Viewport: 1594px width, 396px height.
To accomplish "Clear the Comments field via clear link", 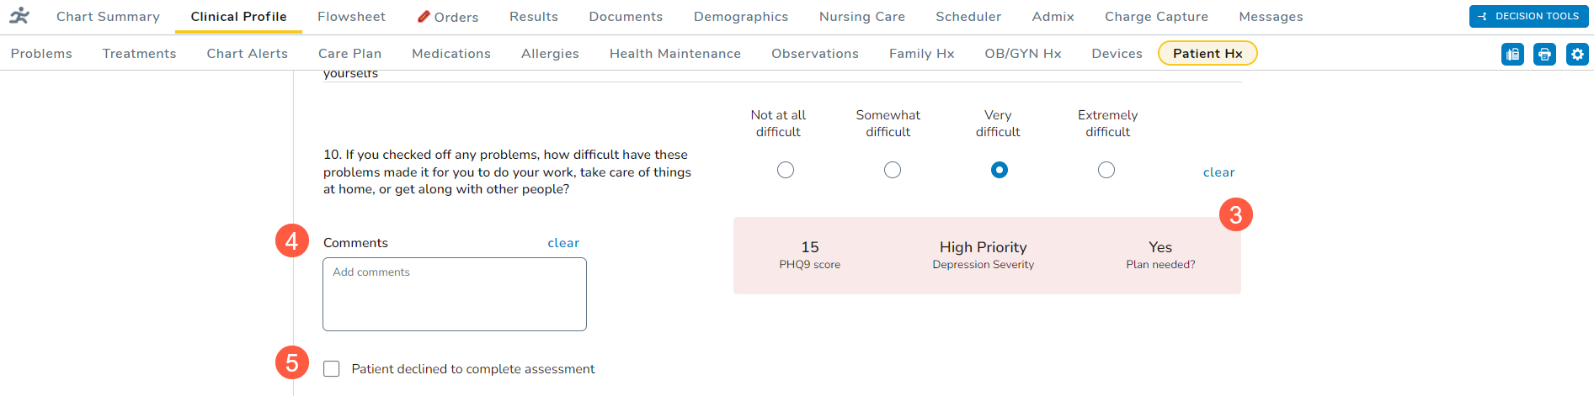I will click(563, 243).
